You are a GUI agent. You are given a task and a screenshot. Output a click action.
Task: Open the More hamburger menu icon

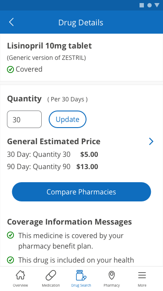pos(142,275)
